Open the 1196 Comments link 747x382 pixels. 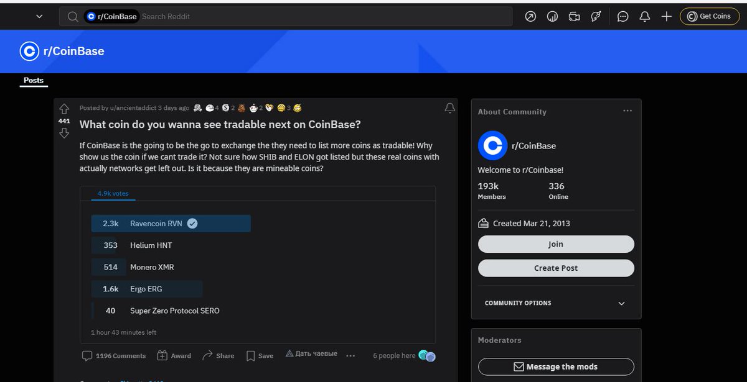click(114, 356)
